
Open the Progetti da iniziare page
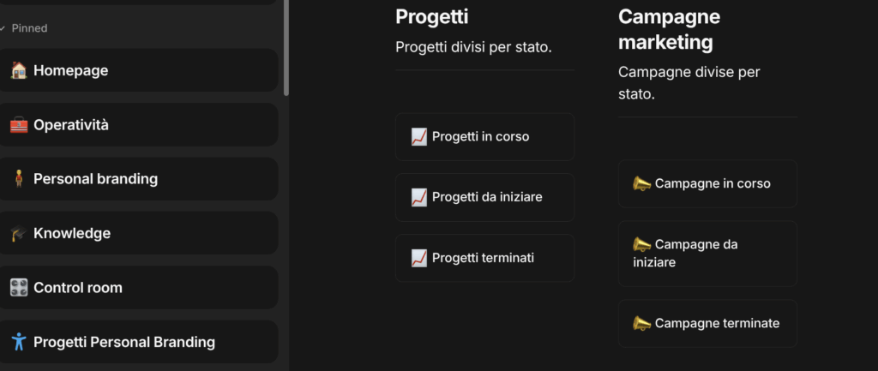coord(487,197)
